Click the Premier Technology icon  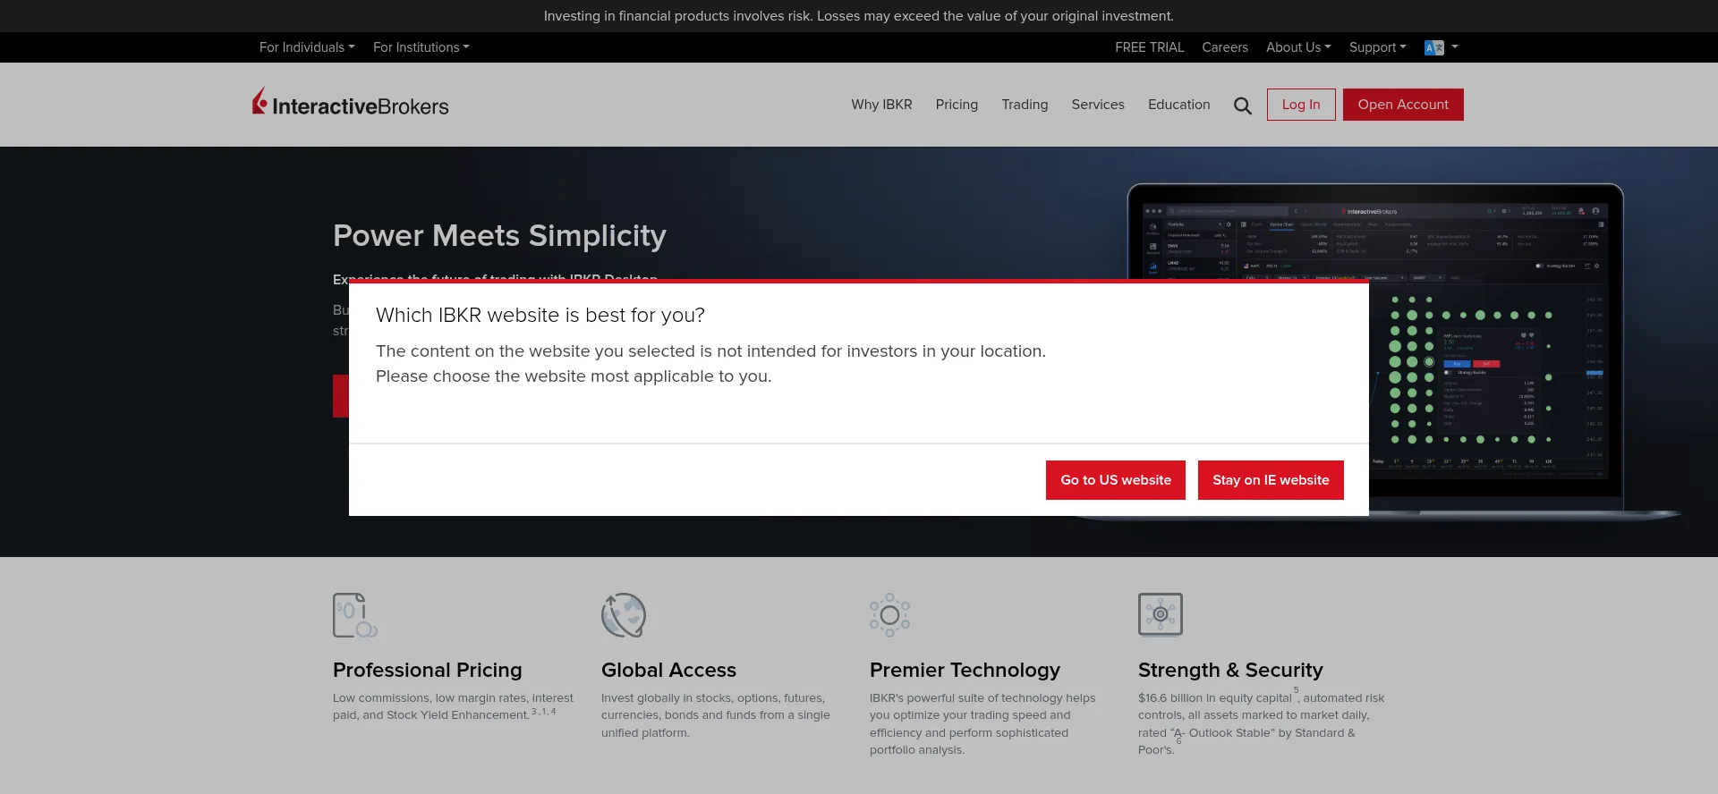(x=889, y=615)
